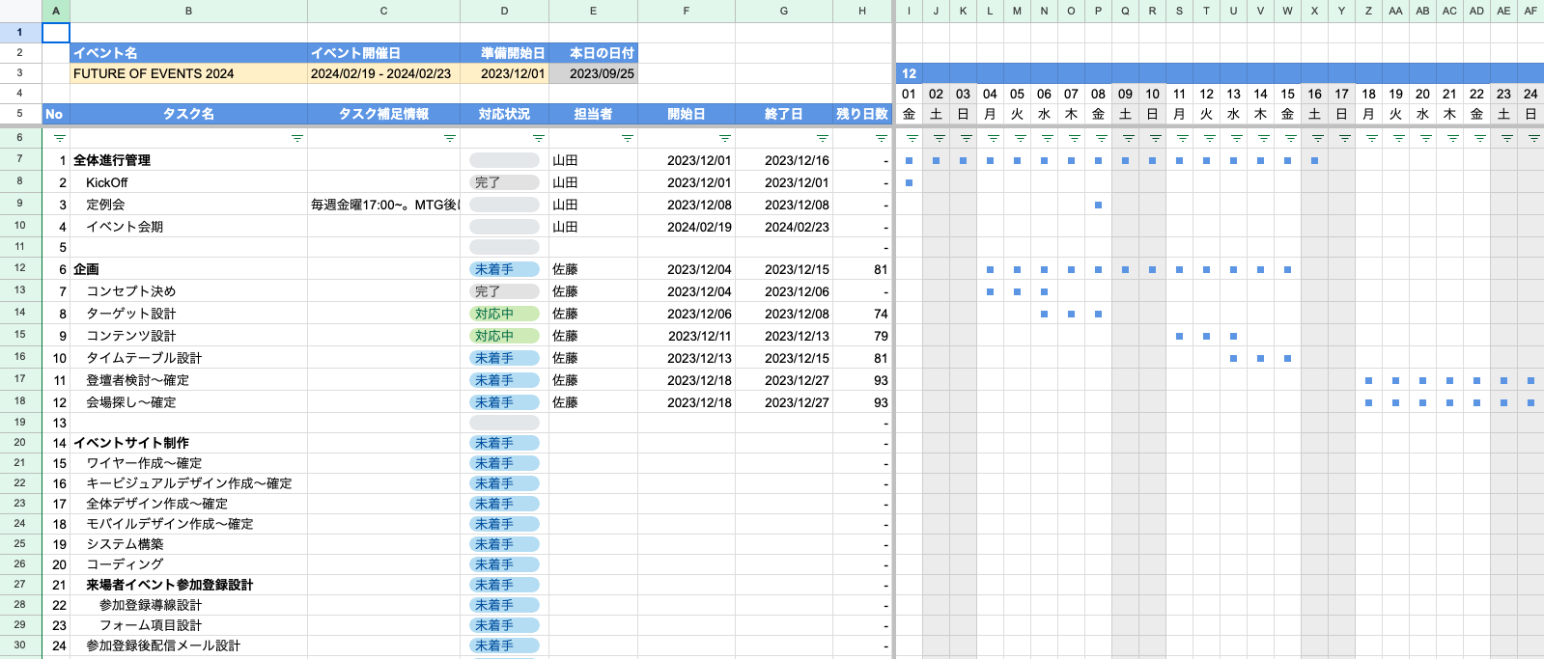Click the FUTURE OF EVENTS 2024 cell

tap(188, 73)
